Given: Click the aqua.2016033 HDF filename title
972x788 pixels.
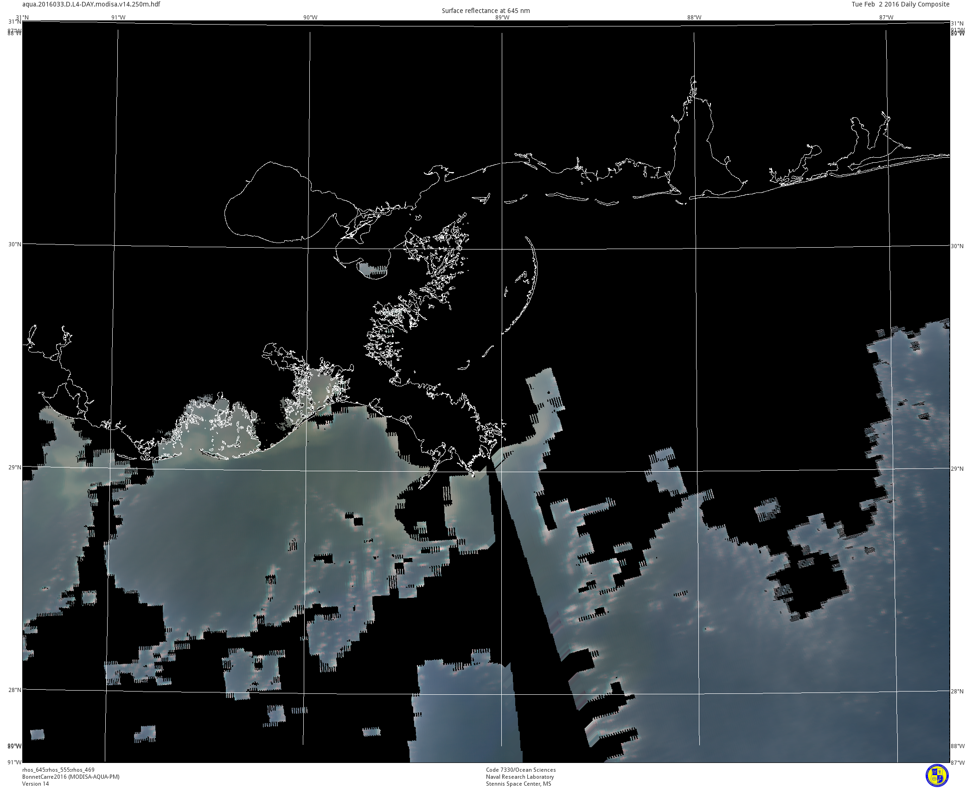Looking at the screenshot, I should (91, 4).
